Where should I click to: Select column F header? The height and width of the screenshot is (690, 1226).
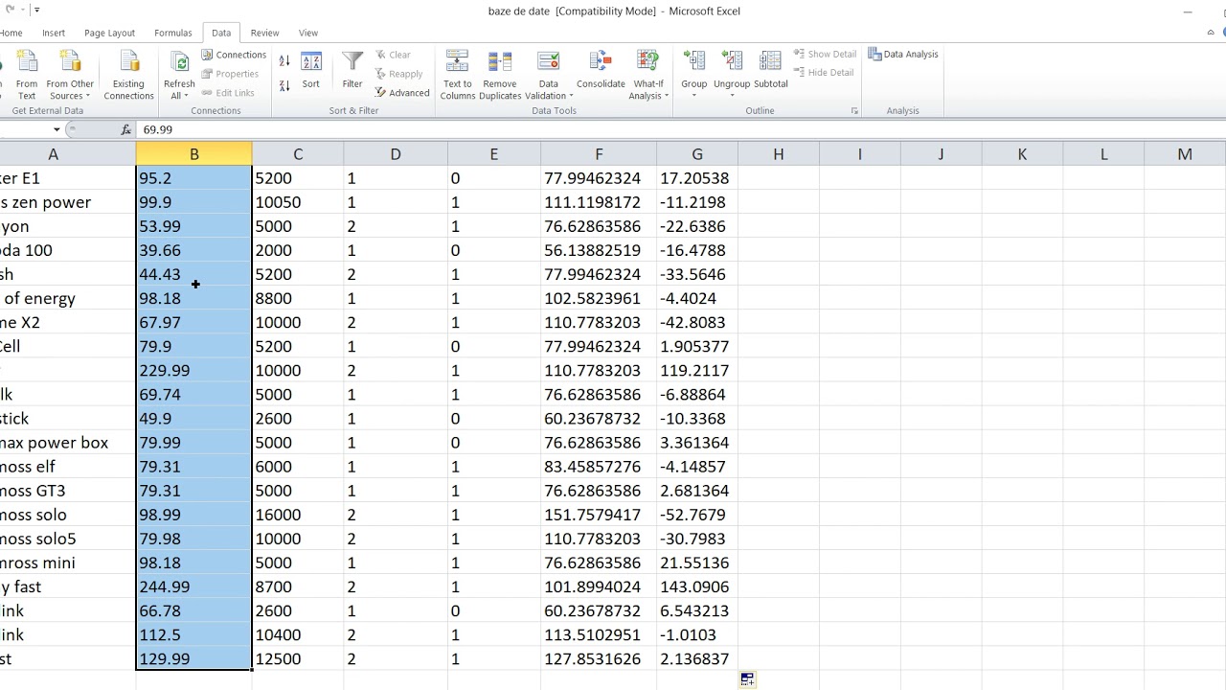click(x=599, y=154)
